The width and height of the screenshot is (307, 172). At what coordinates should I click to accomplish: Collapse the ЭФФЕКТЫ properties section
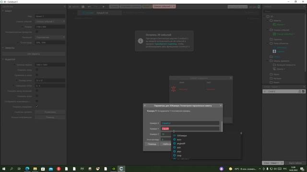(x=3, y=48)
